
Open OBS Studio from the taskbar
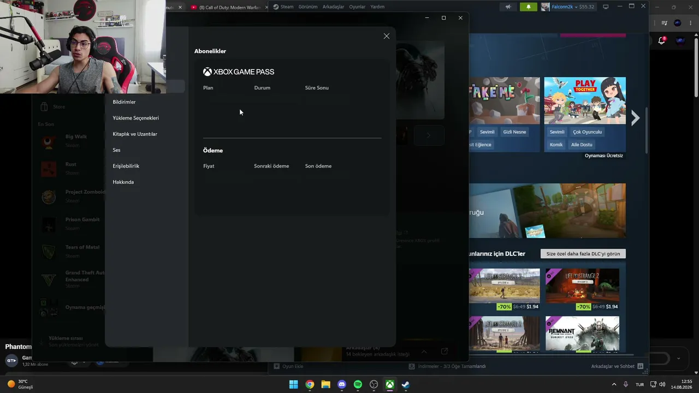click(x=374, y=384)
